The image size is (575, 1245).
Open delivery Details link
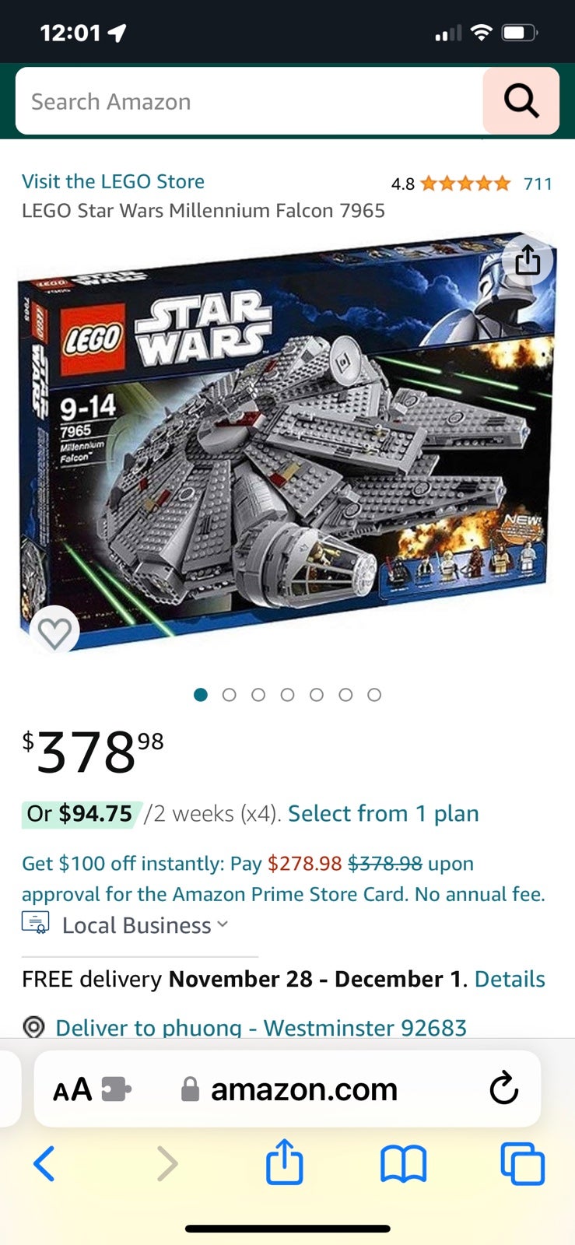click(x=510, y=979)
